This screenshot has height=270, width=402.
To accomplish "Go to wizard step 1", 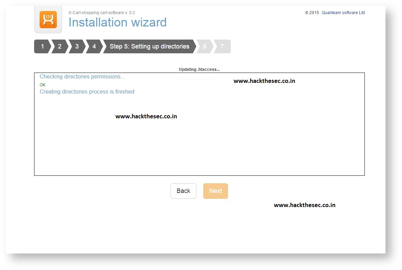I will (x=43, y=46).
